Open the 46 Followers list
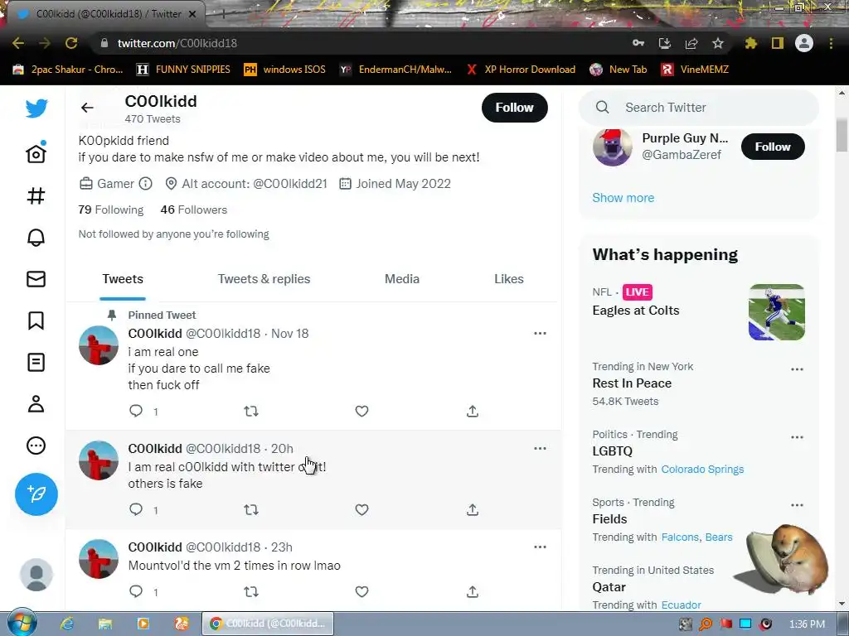Viewport: 849px width, 636px height. [x=194, y=210]
